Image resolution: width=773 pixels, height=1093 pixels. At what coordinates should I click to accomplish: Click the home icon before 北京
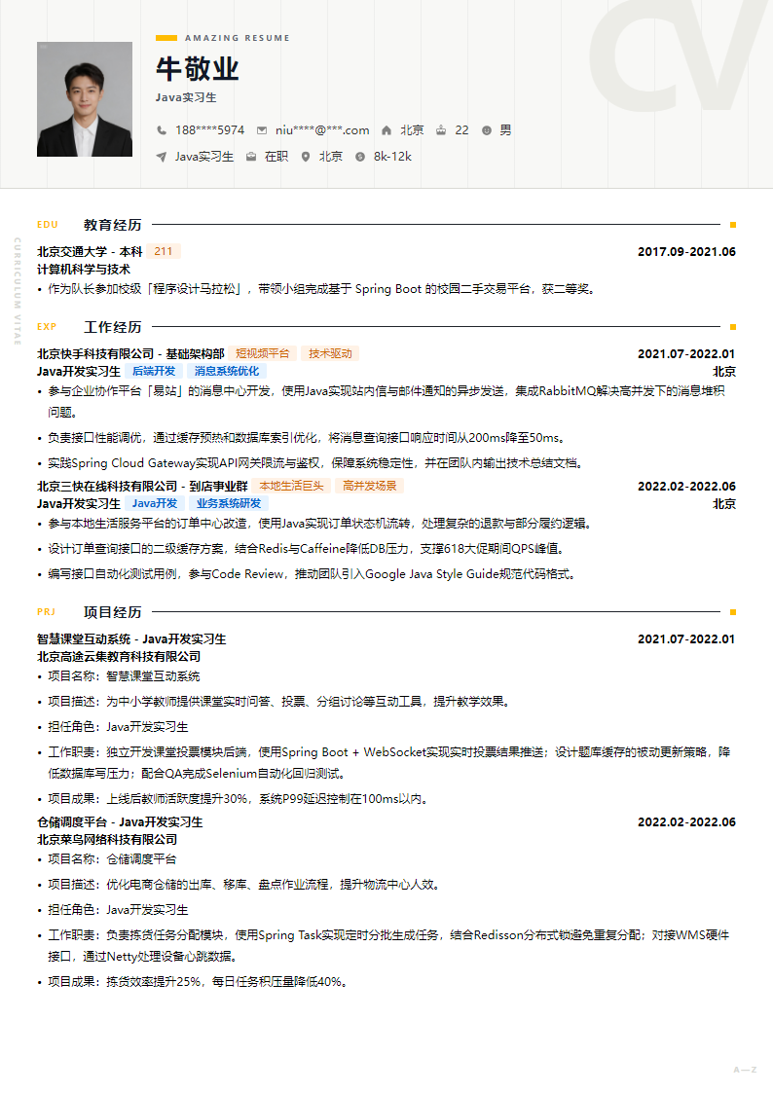tap(386, 130)
